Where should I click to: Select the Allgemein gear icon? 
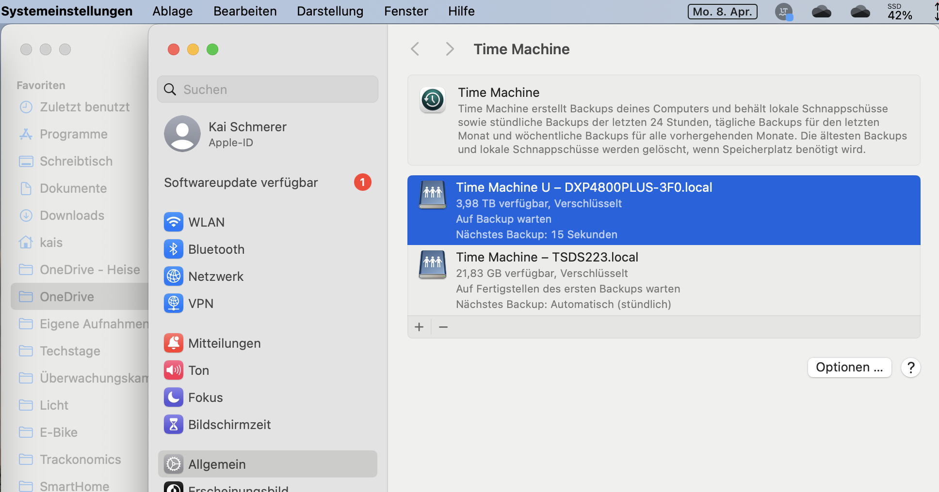coord(174,464)
